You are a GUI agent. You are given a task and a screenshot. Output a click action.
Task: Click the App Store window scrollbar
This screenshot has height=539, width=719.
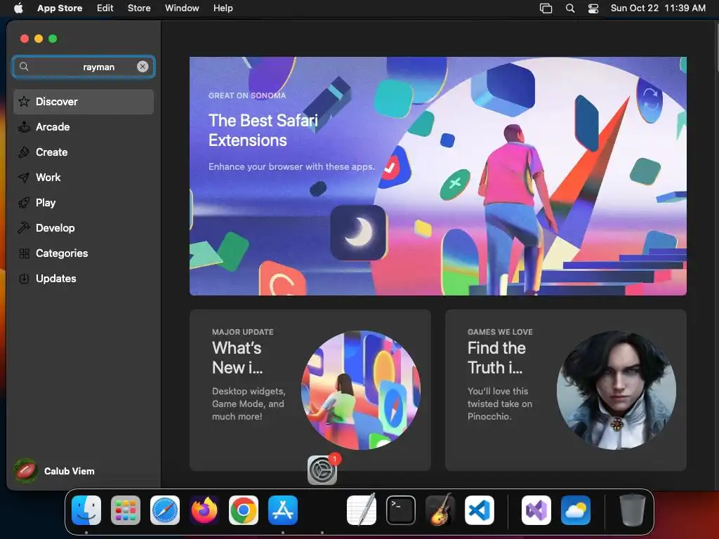717,48
